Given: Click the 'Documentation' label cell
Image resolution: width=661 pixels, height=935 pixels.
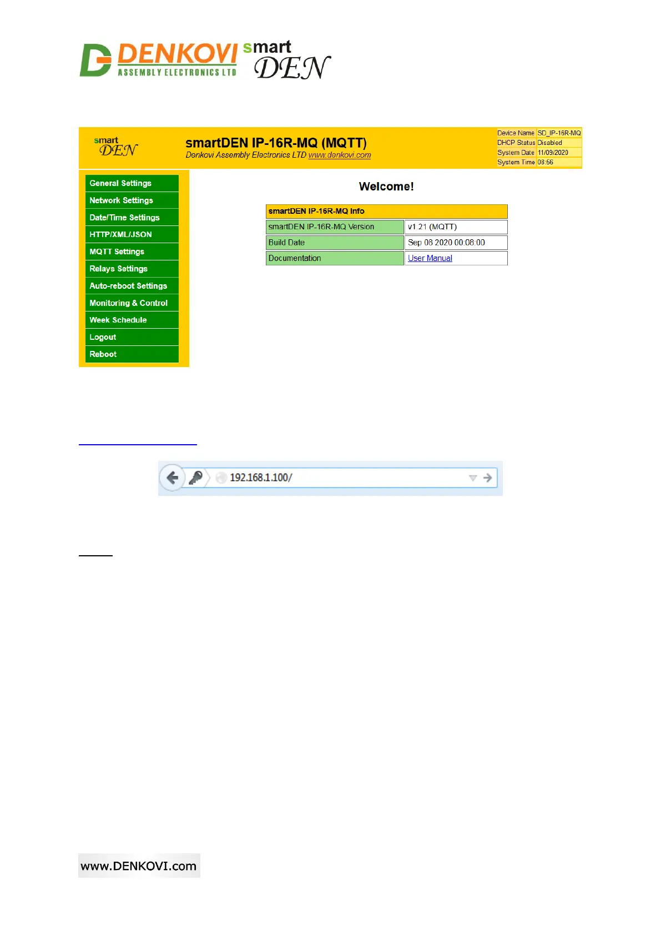Looking at the screenshot, I should 335,258.
